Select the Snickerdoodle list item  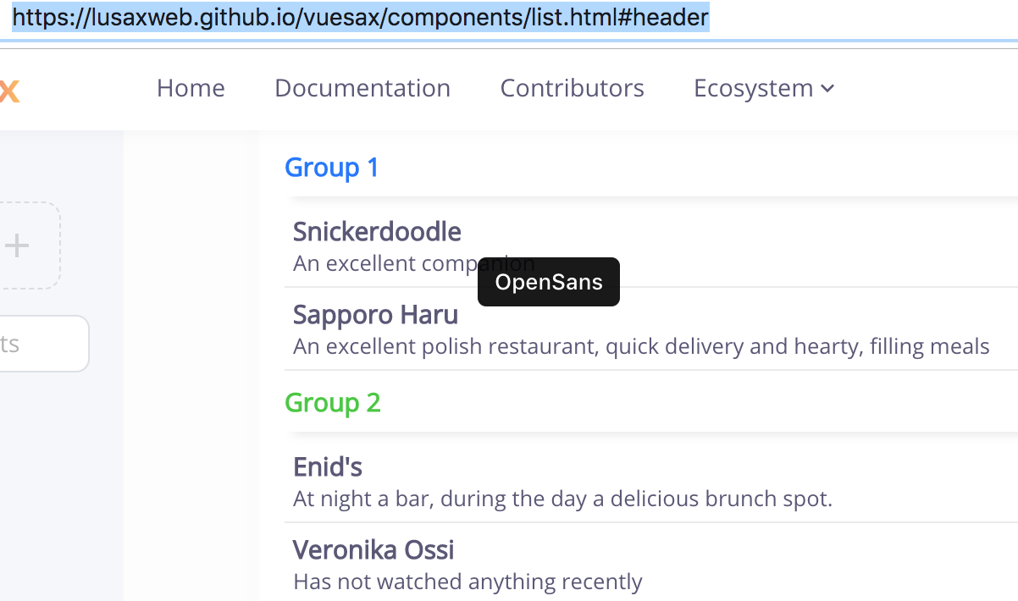click(377, 231)
